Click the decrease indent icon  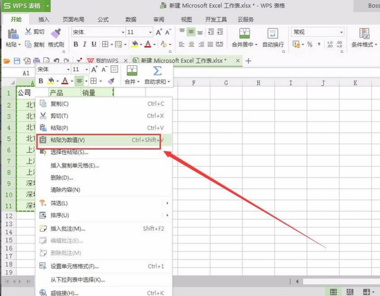pyautogui.click(x=211, y=32)
